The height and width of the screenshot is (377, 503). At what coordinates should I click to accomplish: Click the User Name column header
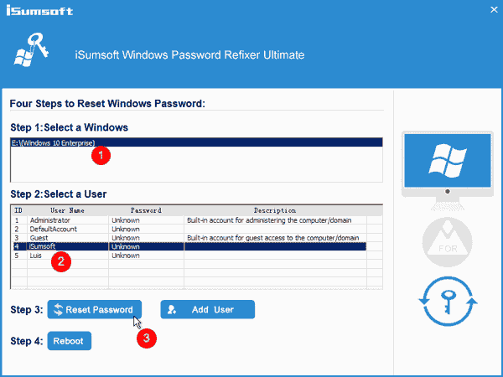(67, 210)
